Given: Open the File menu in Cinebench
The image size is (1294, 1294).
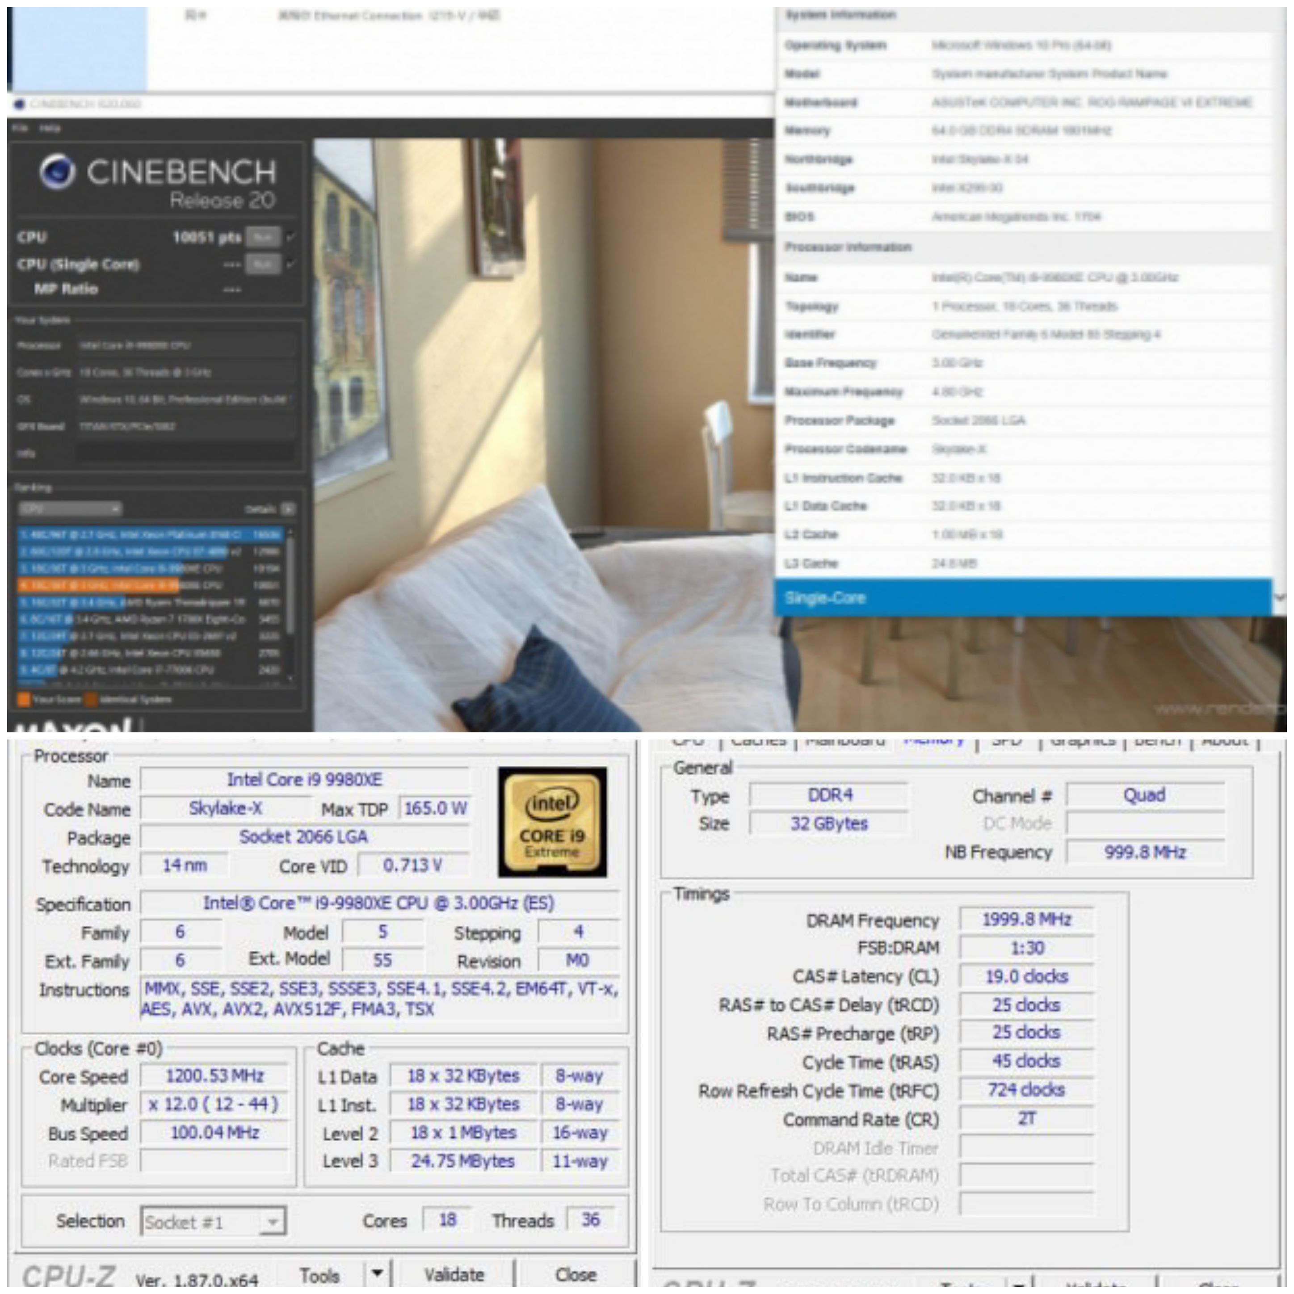Looking at the screenshot, I should [x=20, y=128].
